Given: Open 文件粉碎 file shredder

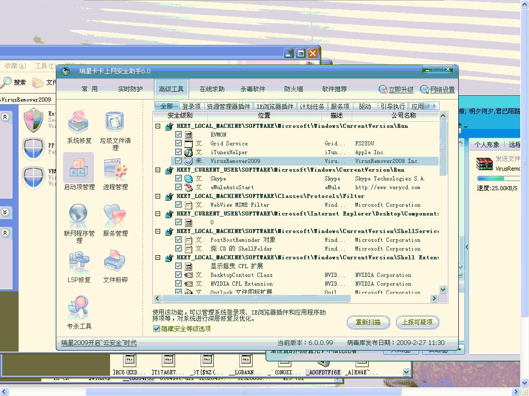Looking at the screenshot, I should coord(115,267).
